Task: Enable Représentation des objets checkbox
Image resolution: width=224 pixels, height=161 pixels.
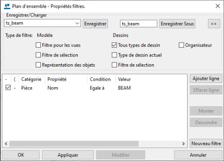Action: [x=38, y=65]
